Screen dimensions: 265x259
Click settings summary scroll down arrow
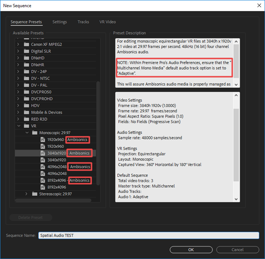[x=236, y=199]
